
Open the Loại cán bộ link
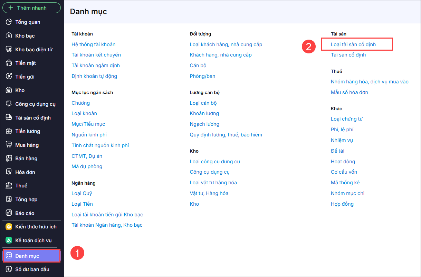point(203,103)
